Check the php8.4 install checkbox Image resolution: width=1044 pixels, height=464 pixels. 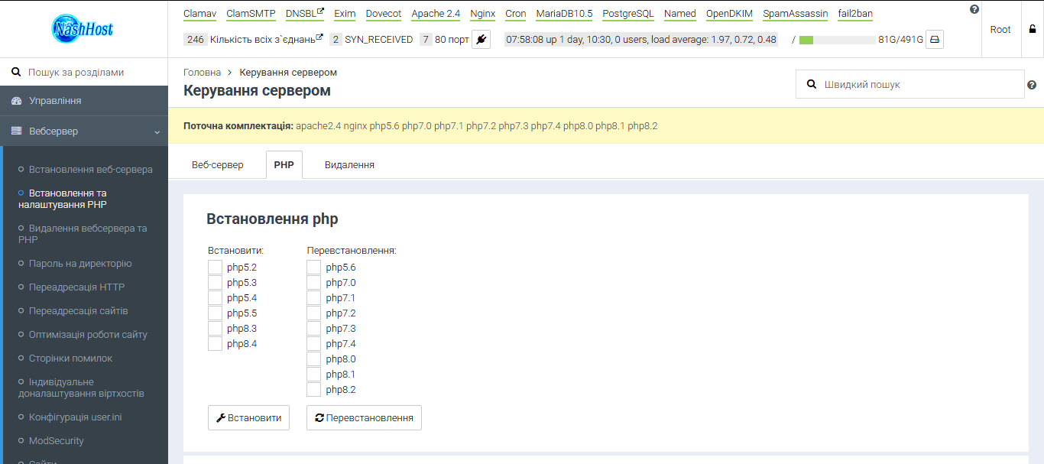[215, 343]
